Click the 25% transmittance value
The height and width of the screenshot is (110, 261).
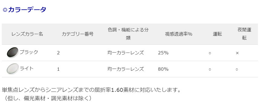(163, 53)
